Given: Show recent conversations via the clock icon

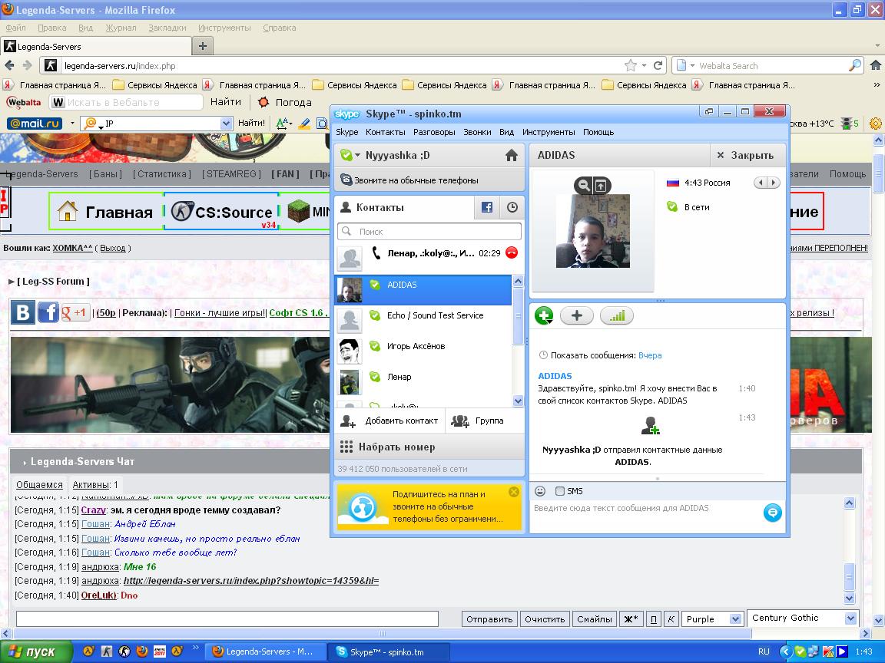Looking at the screenshot, I should pos(512,207).
